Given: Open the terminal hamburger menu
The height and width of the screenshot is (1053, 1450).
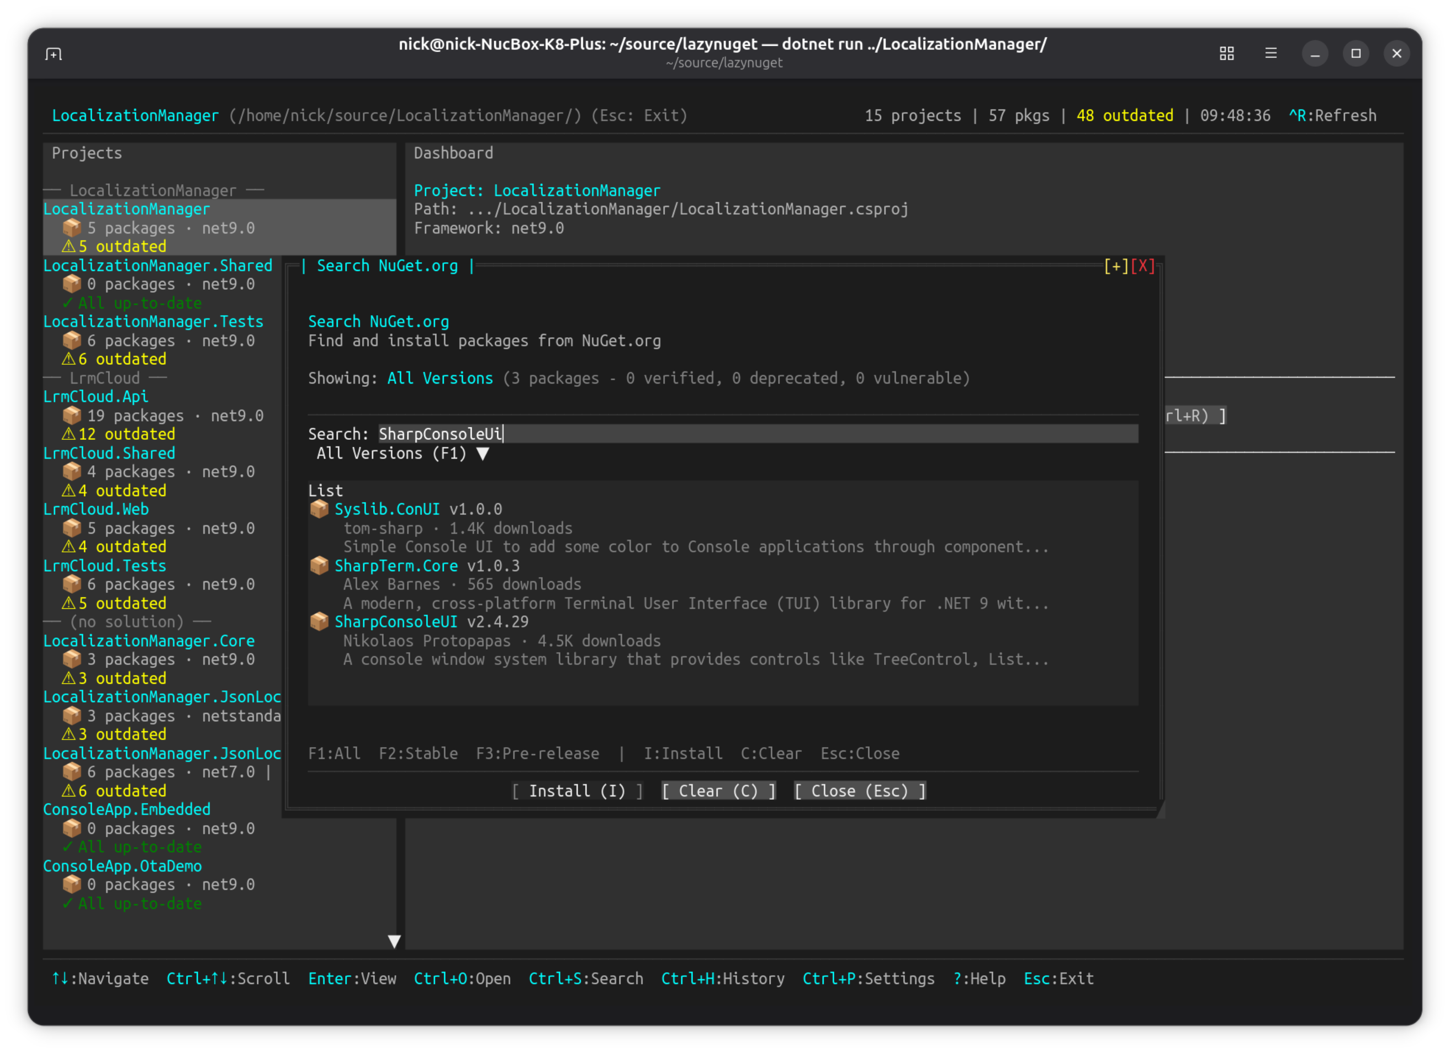Looking at the screenshot, I should [x=1271, y=54].
